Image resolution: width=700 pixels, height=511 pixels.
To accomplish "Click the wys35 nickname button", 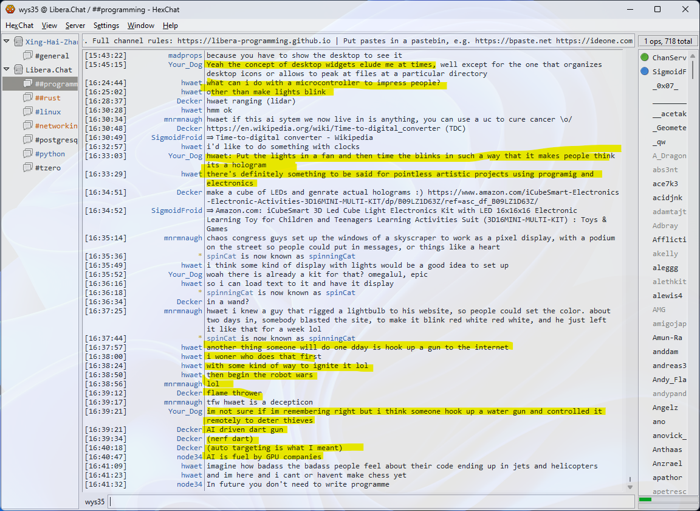I will click(94, 502).
